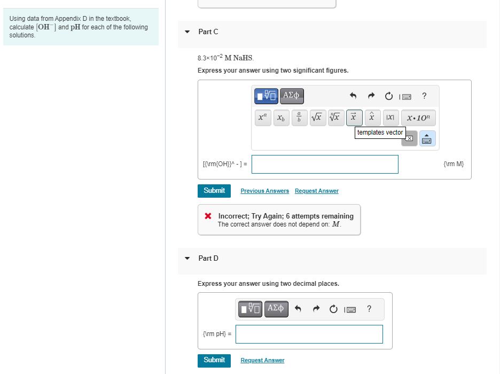Open Previous Answers for Part C
The width and height of the screenshot is (500, 374).
264,191
